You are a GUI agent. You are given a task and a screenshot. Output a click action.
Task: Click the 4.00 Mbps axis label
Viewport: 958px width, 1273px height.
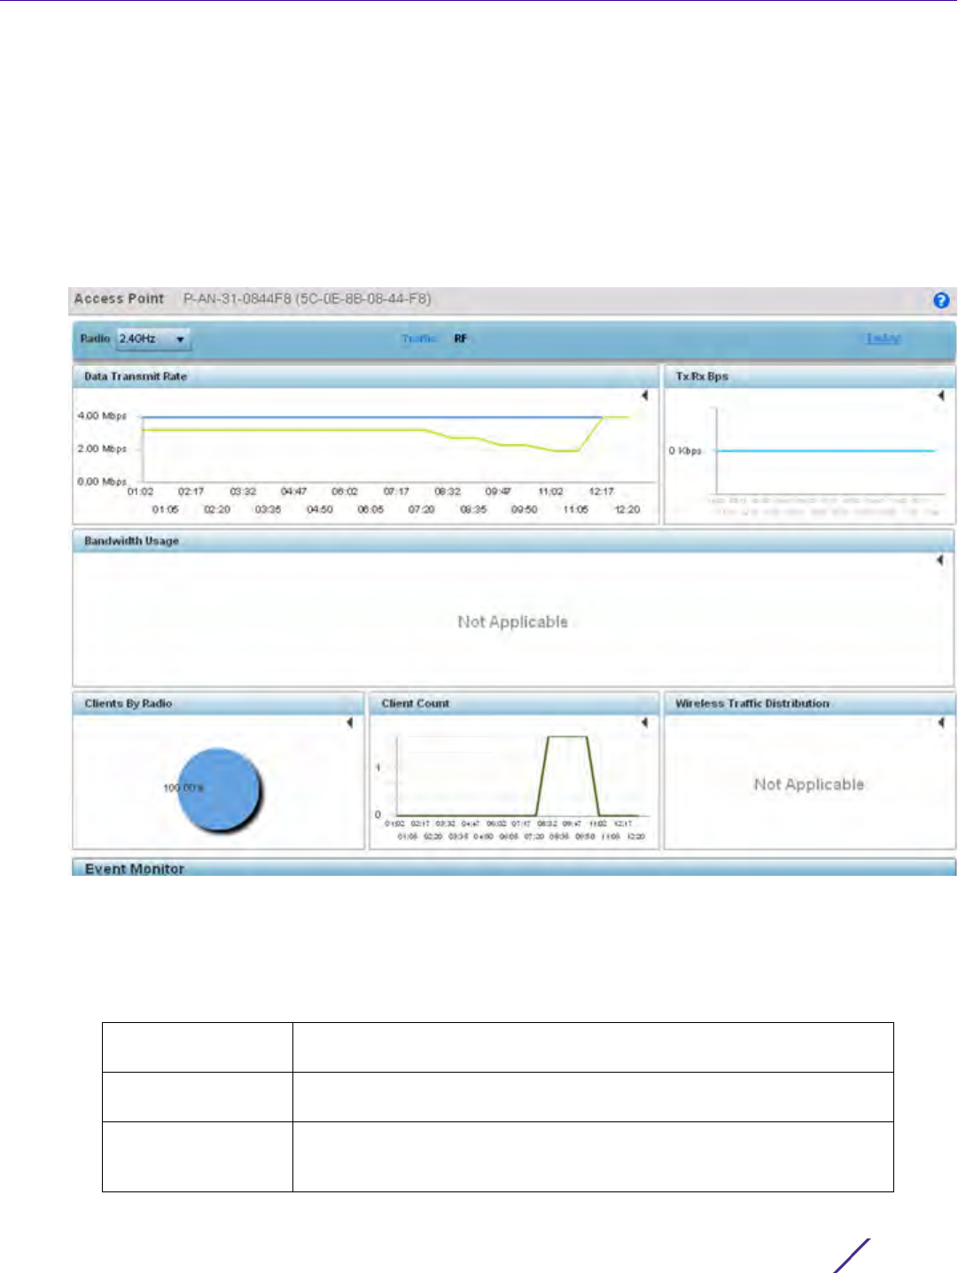(102, 416)
